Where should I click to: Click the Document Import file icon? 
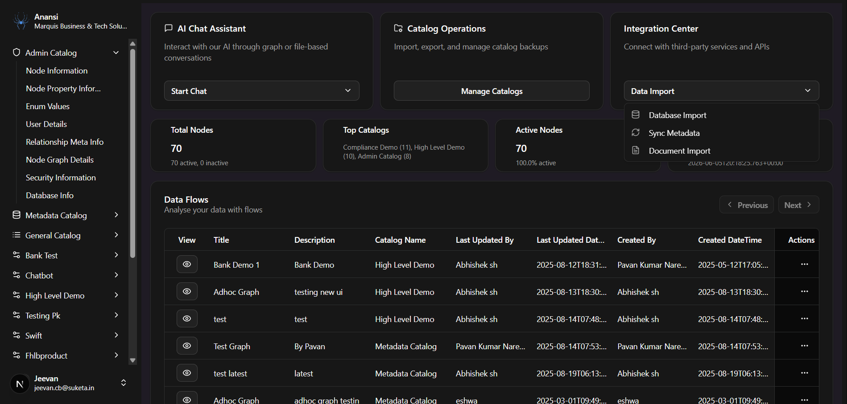click(636, 151)
